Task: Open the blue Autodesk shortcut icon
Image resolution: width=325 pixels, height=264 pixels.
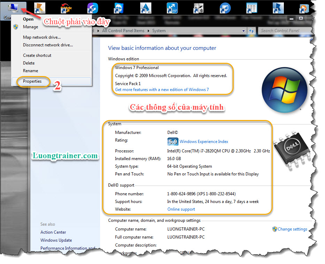Action: [278, 8]
